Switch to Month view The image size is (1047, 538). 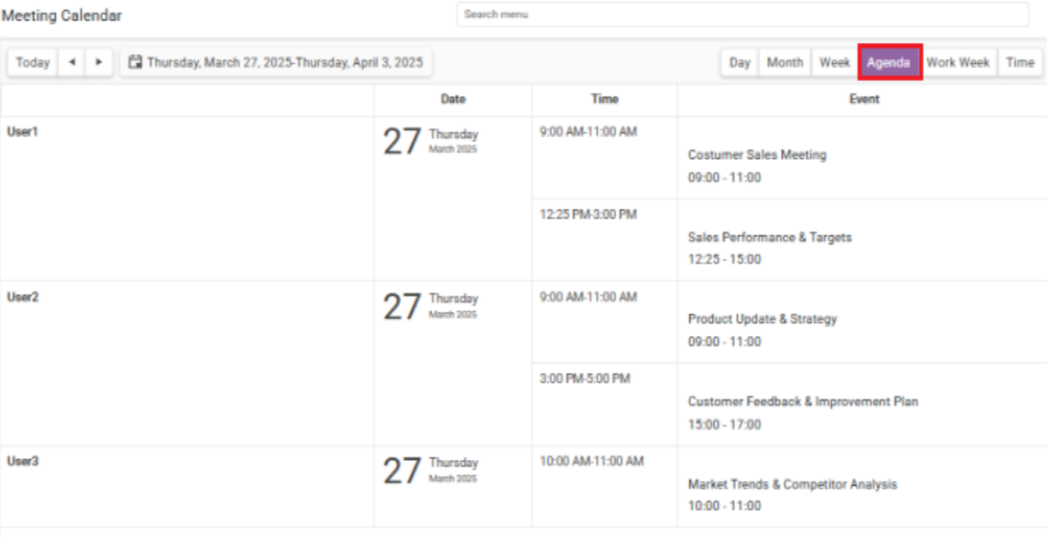785,62
